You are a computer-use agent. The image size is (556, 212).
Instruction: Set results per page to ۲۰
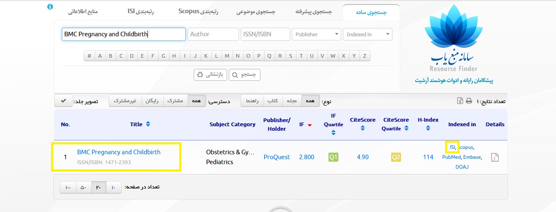point(99,187)
